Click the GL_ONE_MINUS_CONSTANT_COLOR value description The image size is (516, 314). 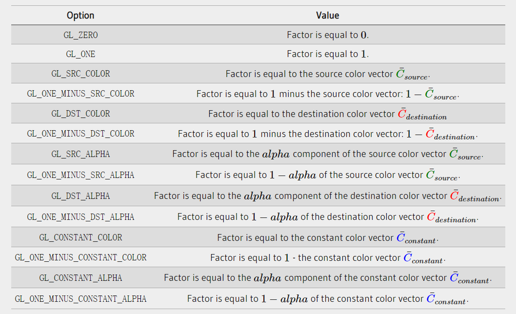click(x=328, y=258)
